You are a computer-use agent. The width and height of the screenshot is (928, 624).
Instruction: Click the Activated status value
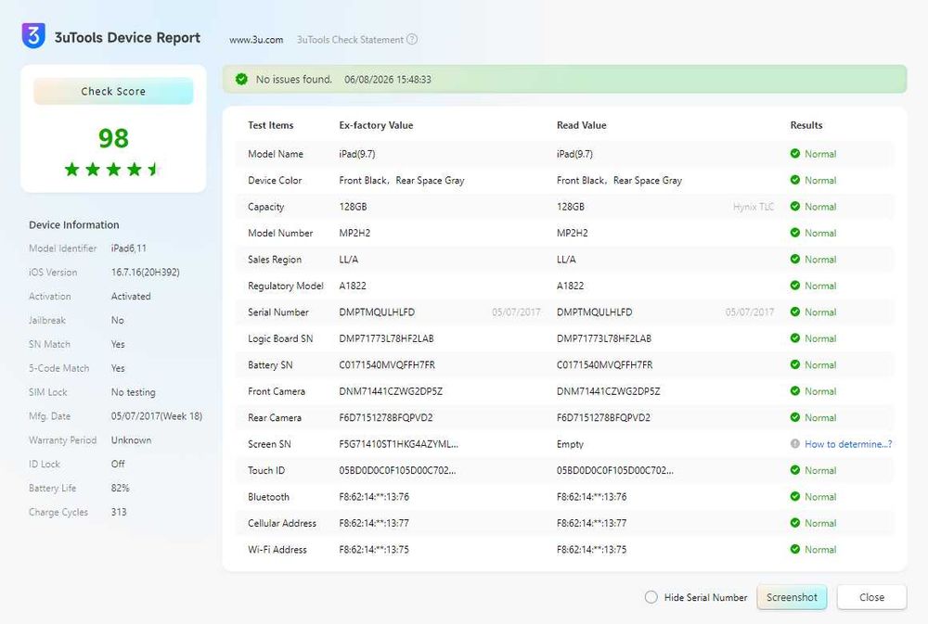(131, 297)
